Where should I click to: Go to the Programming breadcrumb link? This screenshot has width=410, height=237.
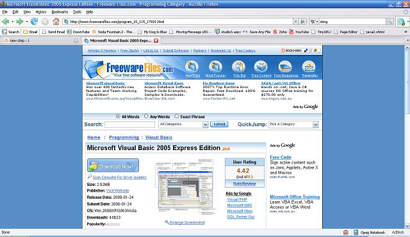(124, 137)
